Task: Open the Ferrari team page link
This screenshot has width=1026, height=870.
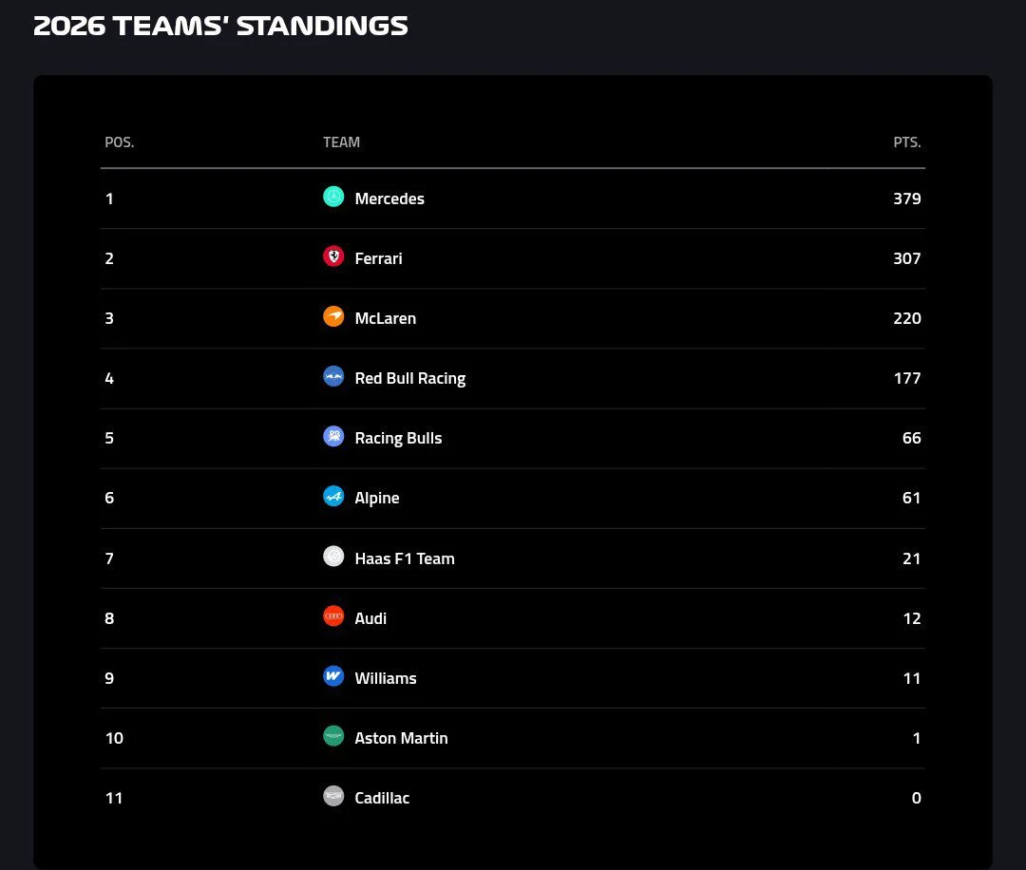Action: click(x=378, y=258)
